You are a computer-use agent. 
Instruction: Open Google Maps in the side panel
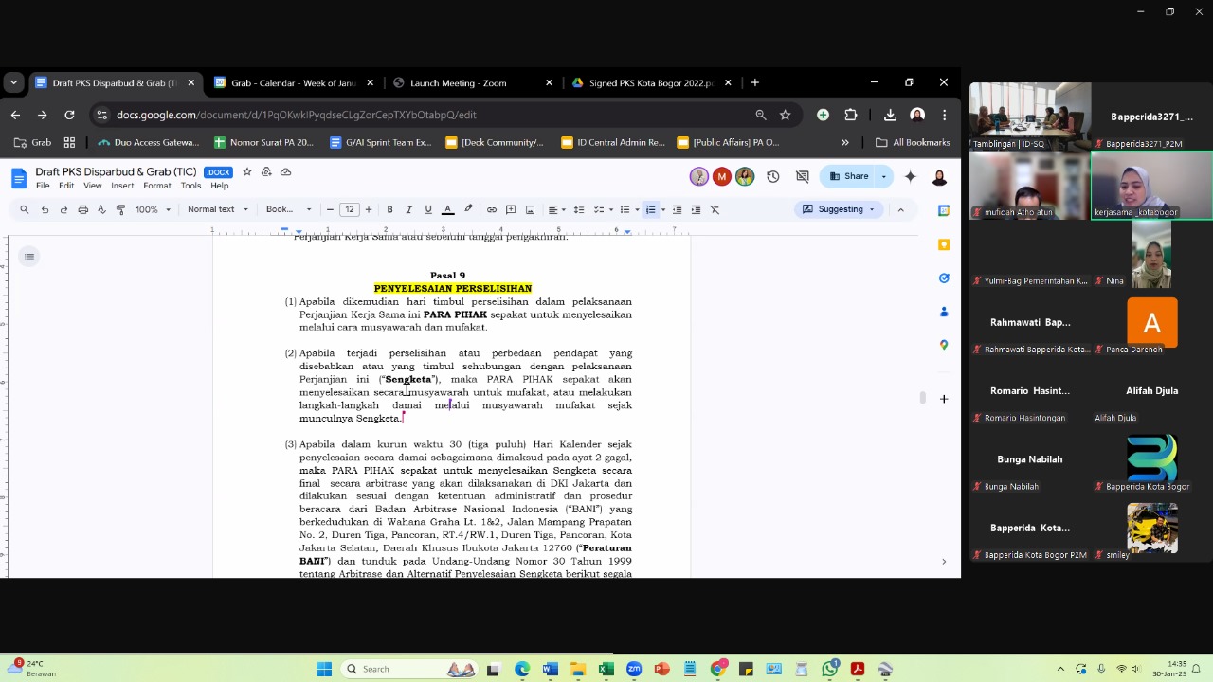pos(944,346)
